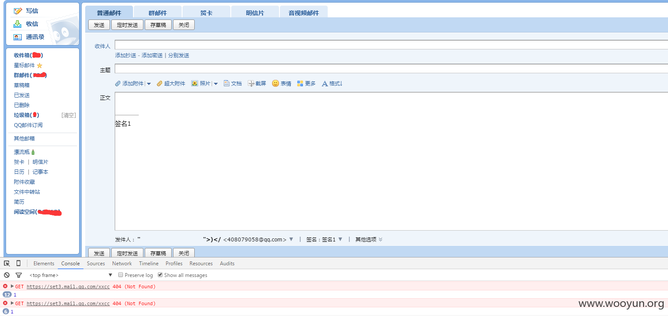Click the console filter funnel icon
This screenshot has width=668, height=316.
click(19, 275)
